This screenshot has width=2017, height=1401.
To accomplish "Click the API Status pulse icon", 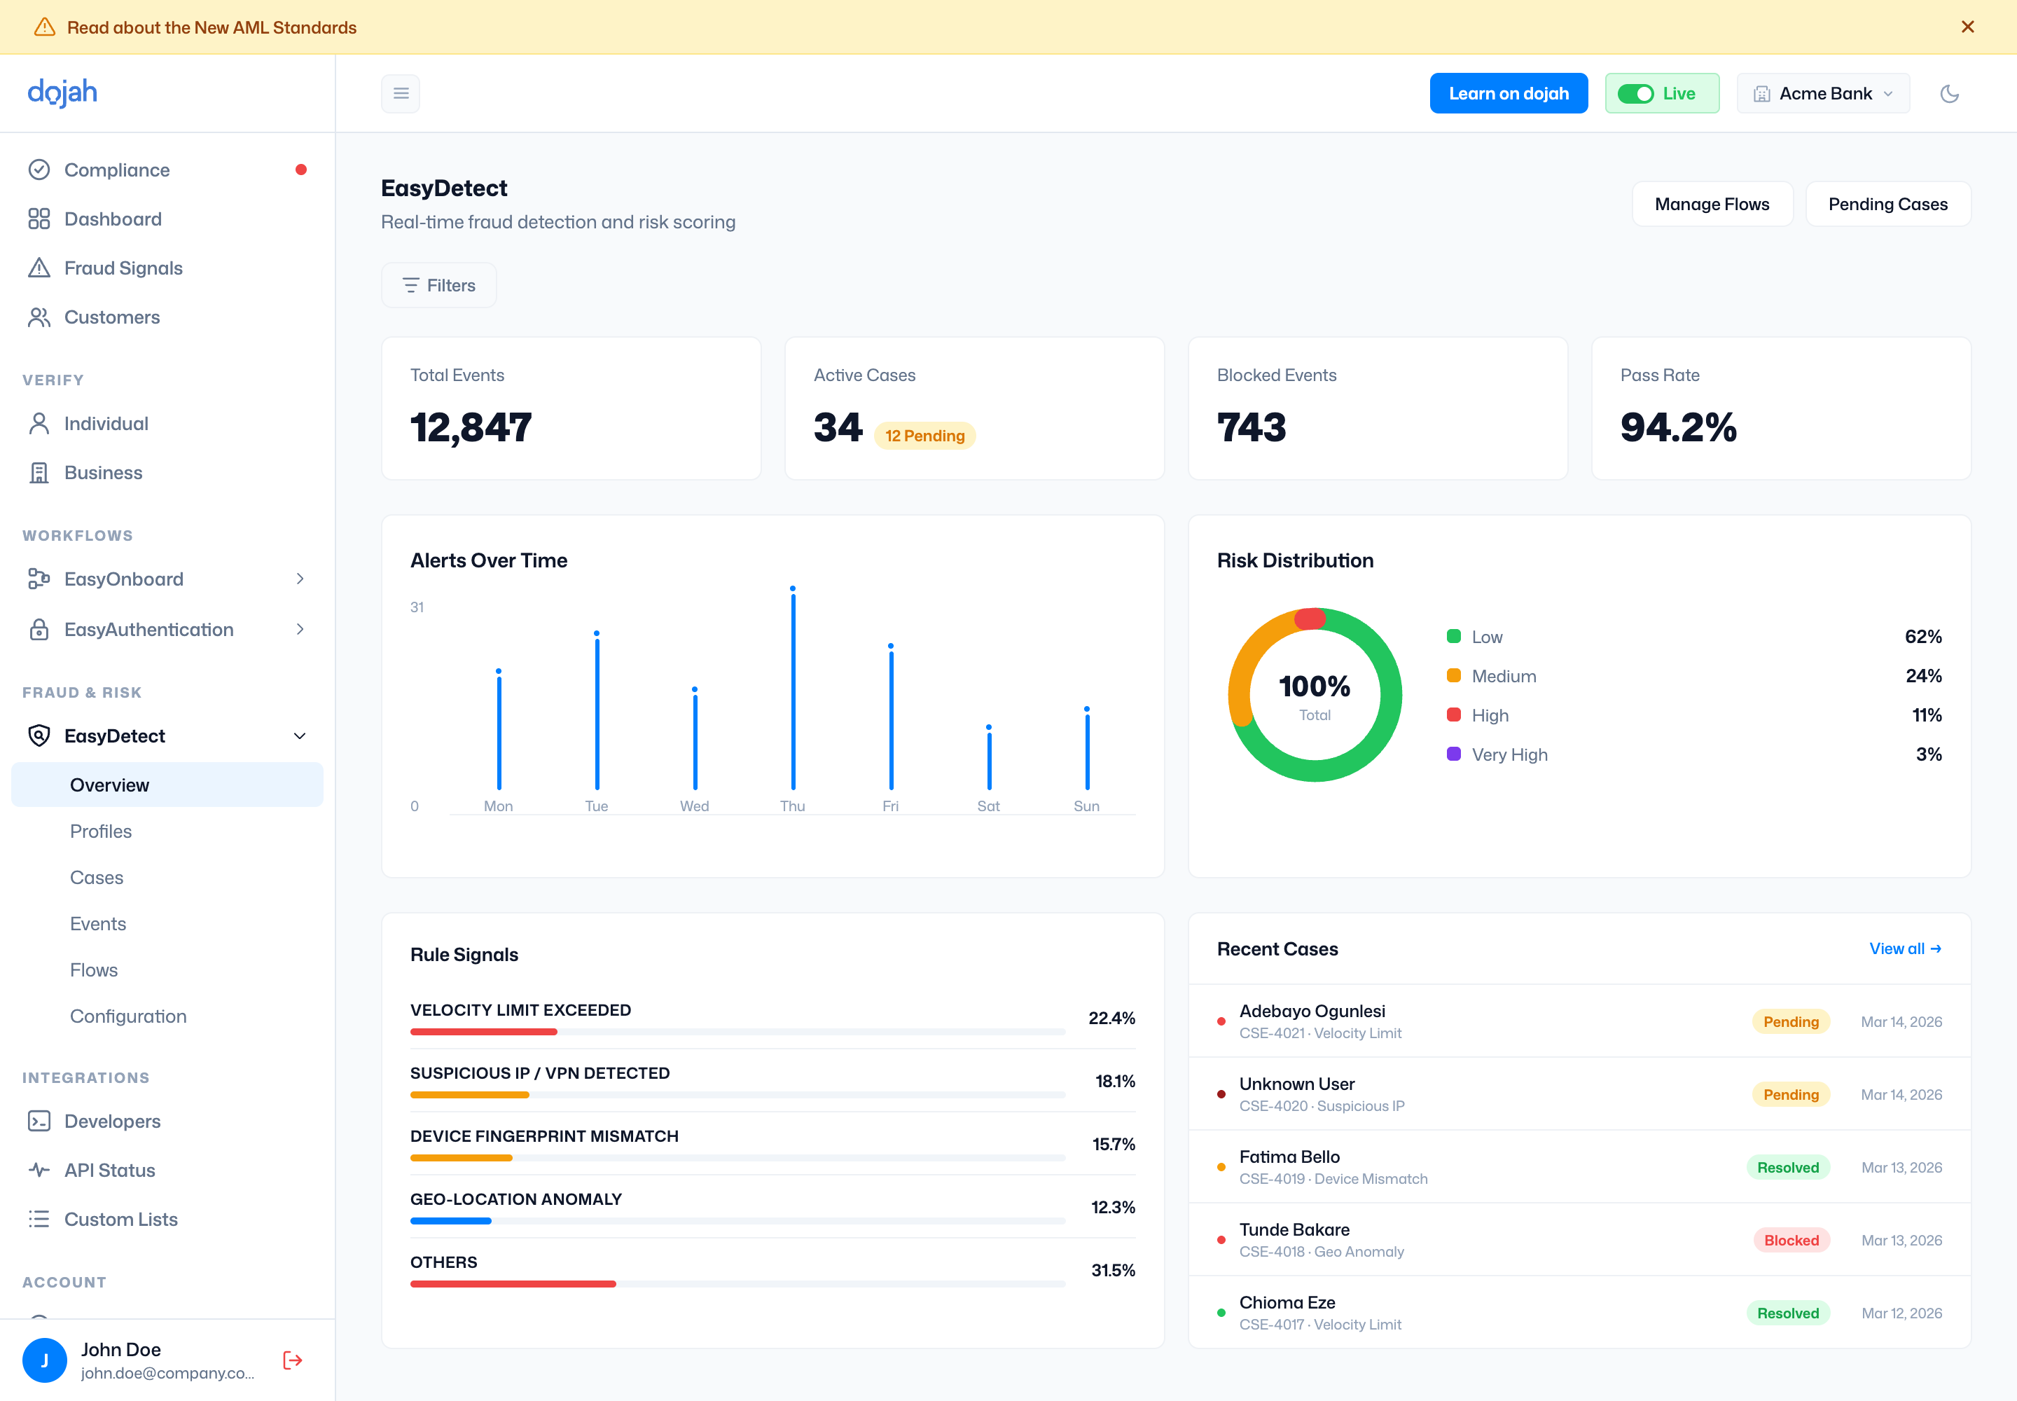I will (39, 1170).
